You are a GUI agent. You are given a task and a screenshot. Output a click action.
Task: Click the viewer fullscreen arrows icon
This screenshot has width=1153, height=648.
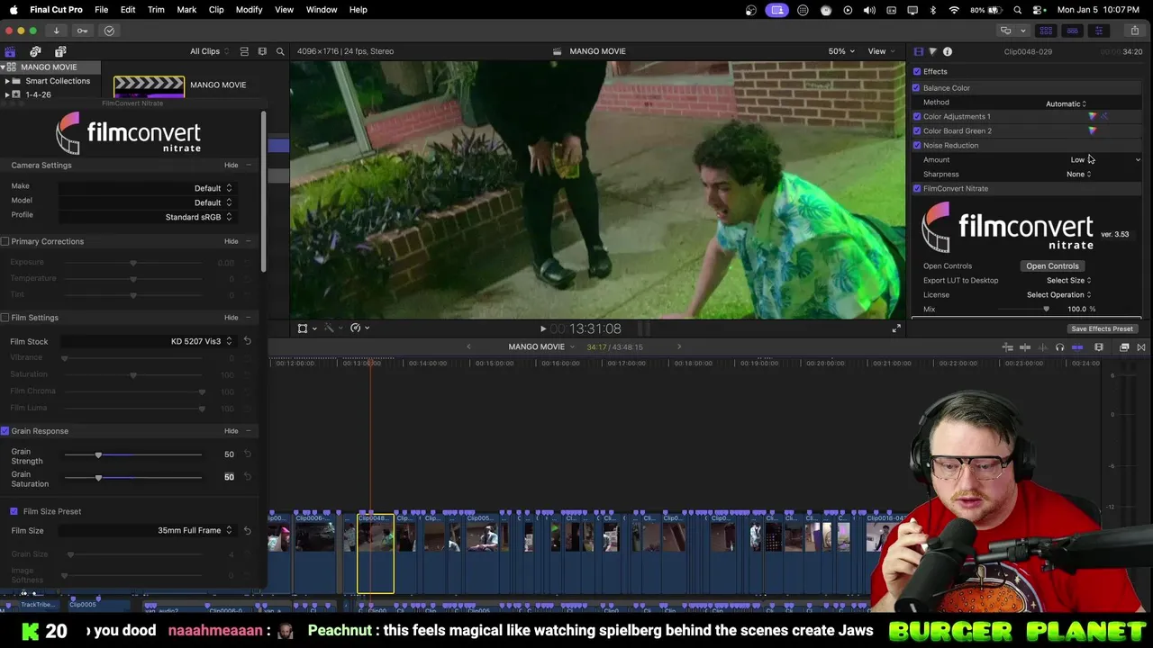point(896,328)
